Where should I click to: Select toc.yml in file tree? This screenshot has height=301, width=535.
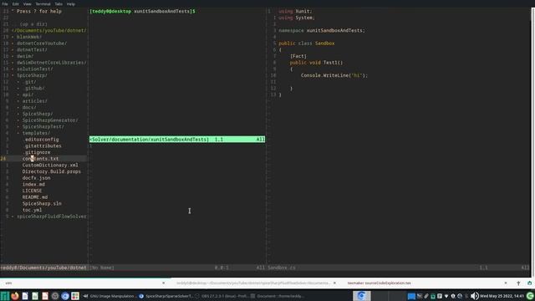click(x=32, y=210)
